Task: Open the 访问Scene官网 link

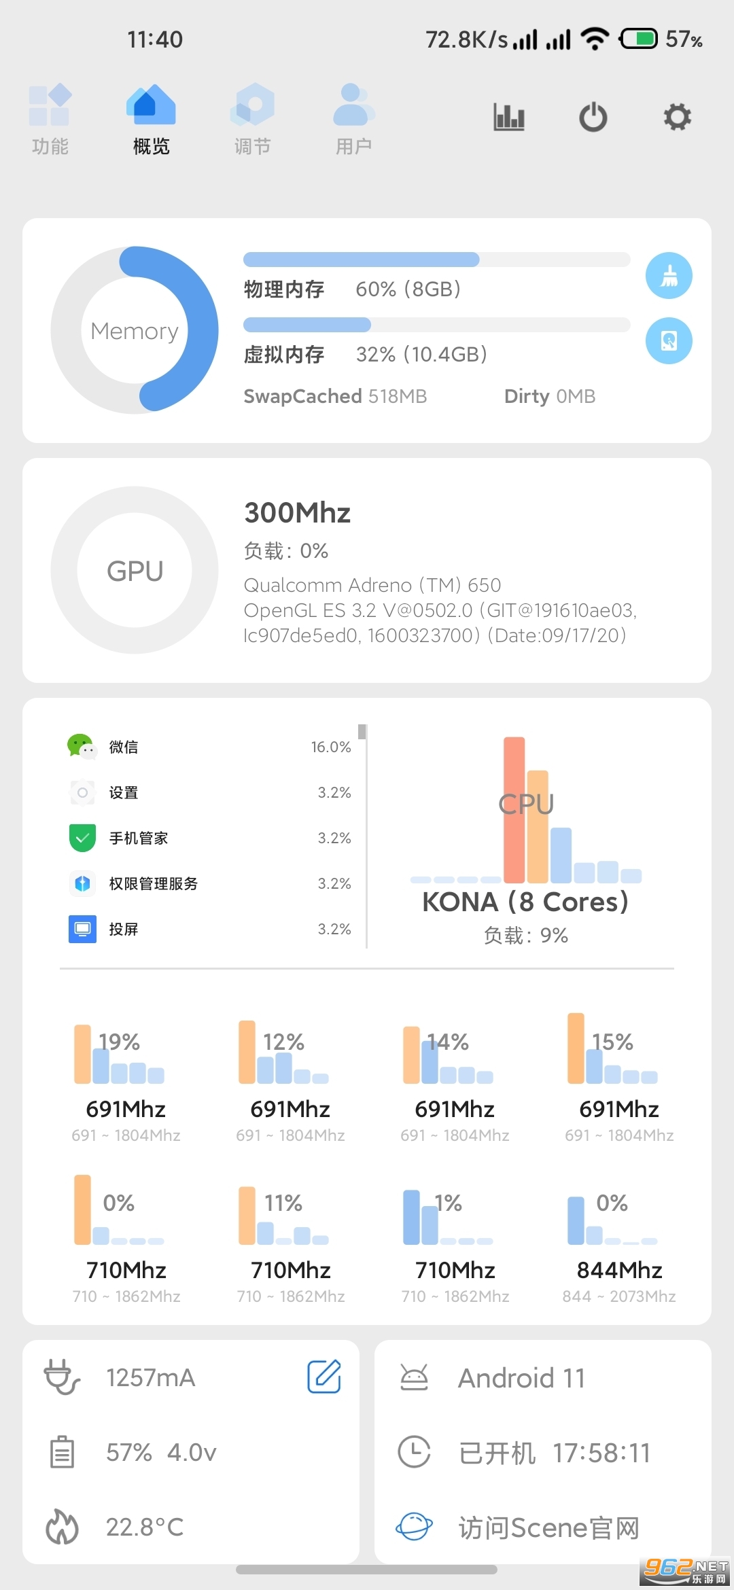Action: point(548,1527)
